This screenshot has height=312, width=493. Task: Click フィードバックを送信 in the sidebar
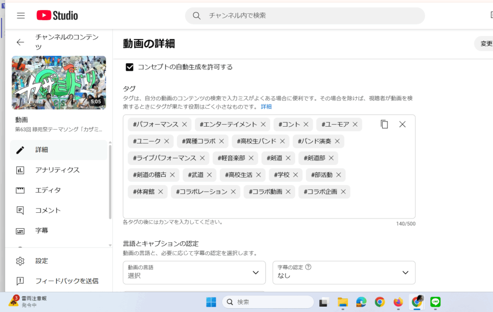[66, 281]
